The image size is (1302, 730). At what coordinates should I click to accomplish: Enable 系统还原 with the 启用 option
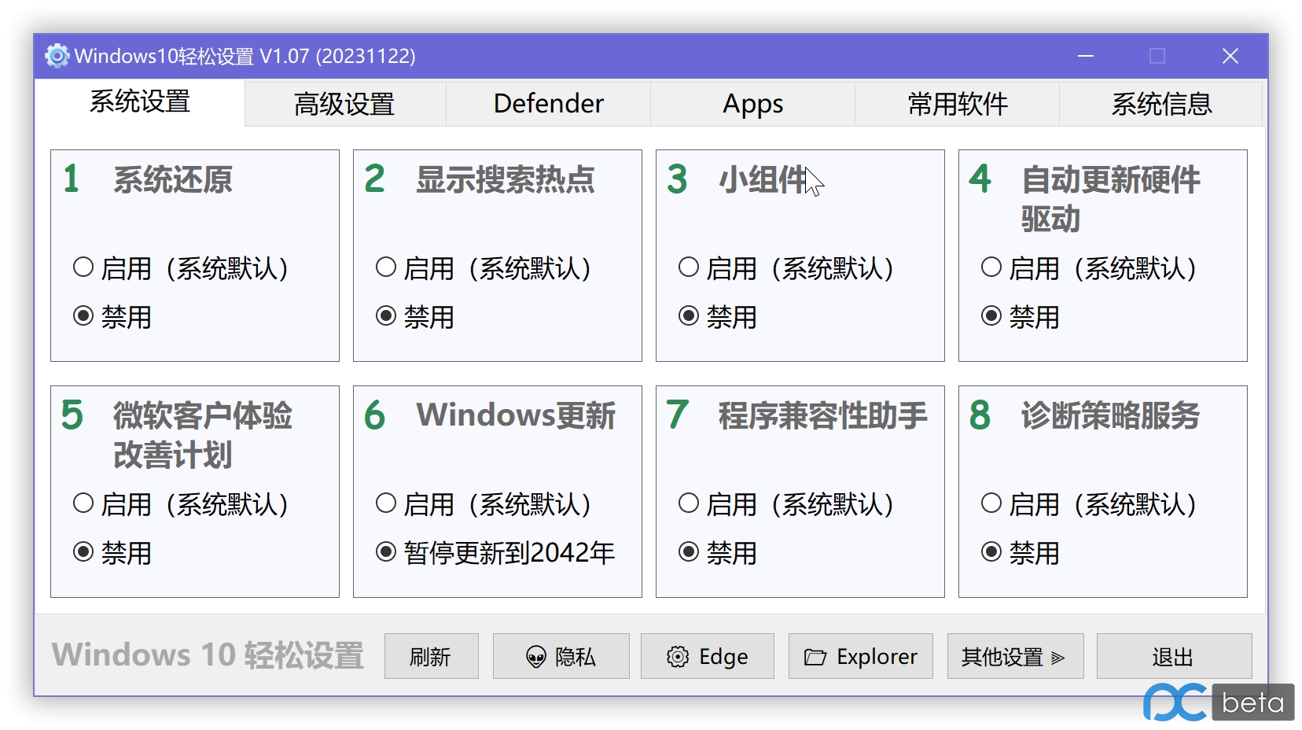pos(83,267)
